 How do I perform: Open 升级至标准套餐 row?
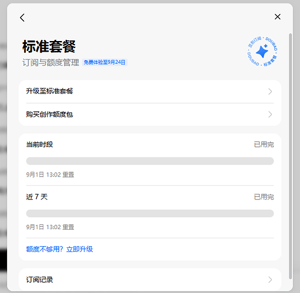(x=150, y=91)
